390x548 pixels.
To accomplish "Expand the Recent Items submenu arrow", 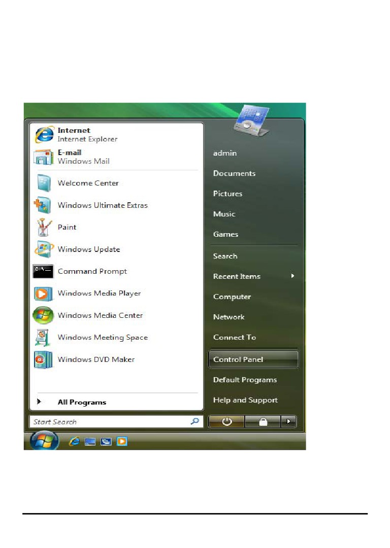I will click(x=292, y=276).
